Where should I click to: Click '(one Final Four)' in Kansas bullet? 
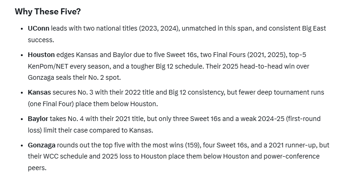(51, 104)
